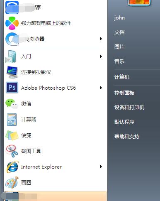
Task: Open 设备和打印机 link
Action: click(129, 108)
